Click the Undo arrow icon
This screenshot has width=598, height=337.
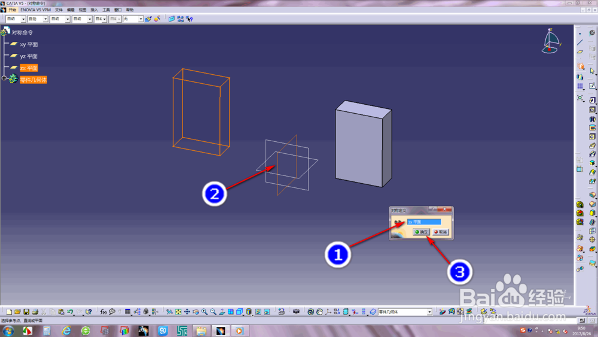pos(70,312)
